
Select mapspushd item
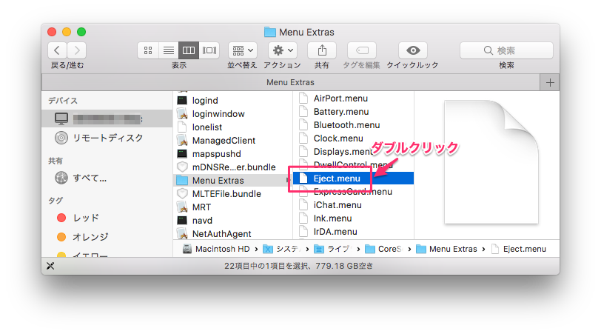pos(232,154)
